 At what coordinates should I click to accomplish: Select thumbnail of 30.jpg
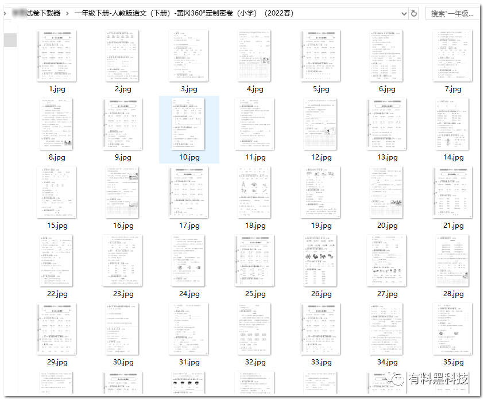122,329
